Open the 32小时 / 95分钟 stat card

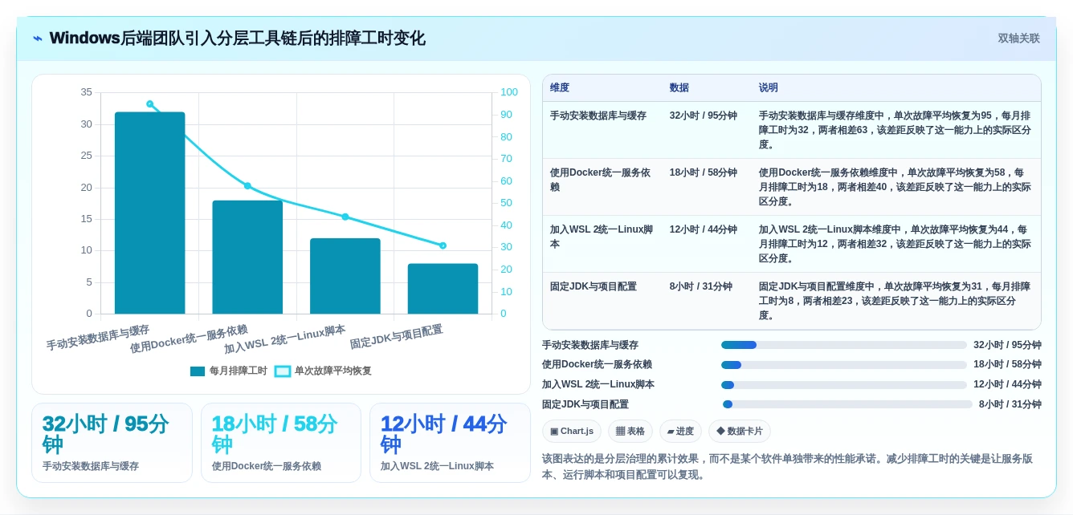coord(112,443)
